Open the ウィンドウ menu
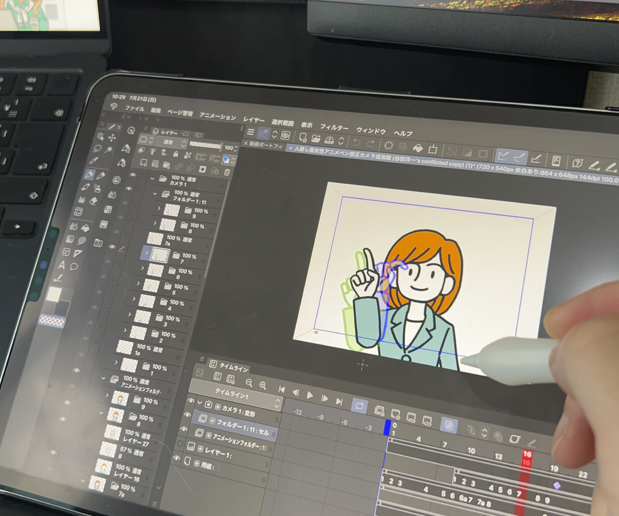Image resolution: width=619 pixels, height=516 pixels. tap(371, 131)
